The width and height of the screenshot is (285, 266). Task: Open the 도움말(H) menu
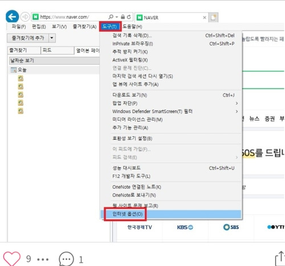click(x=132, y=27)
